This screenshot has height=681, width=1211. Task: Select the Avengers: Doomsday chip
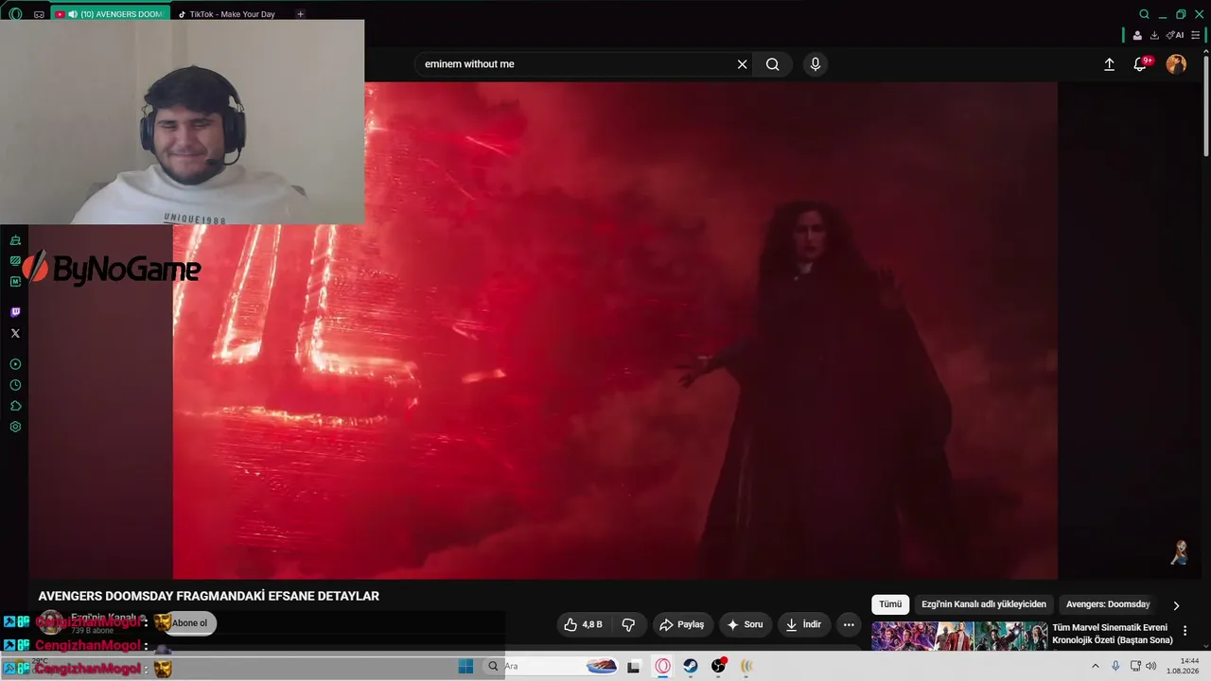tap(1108, 604)
